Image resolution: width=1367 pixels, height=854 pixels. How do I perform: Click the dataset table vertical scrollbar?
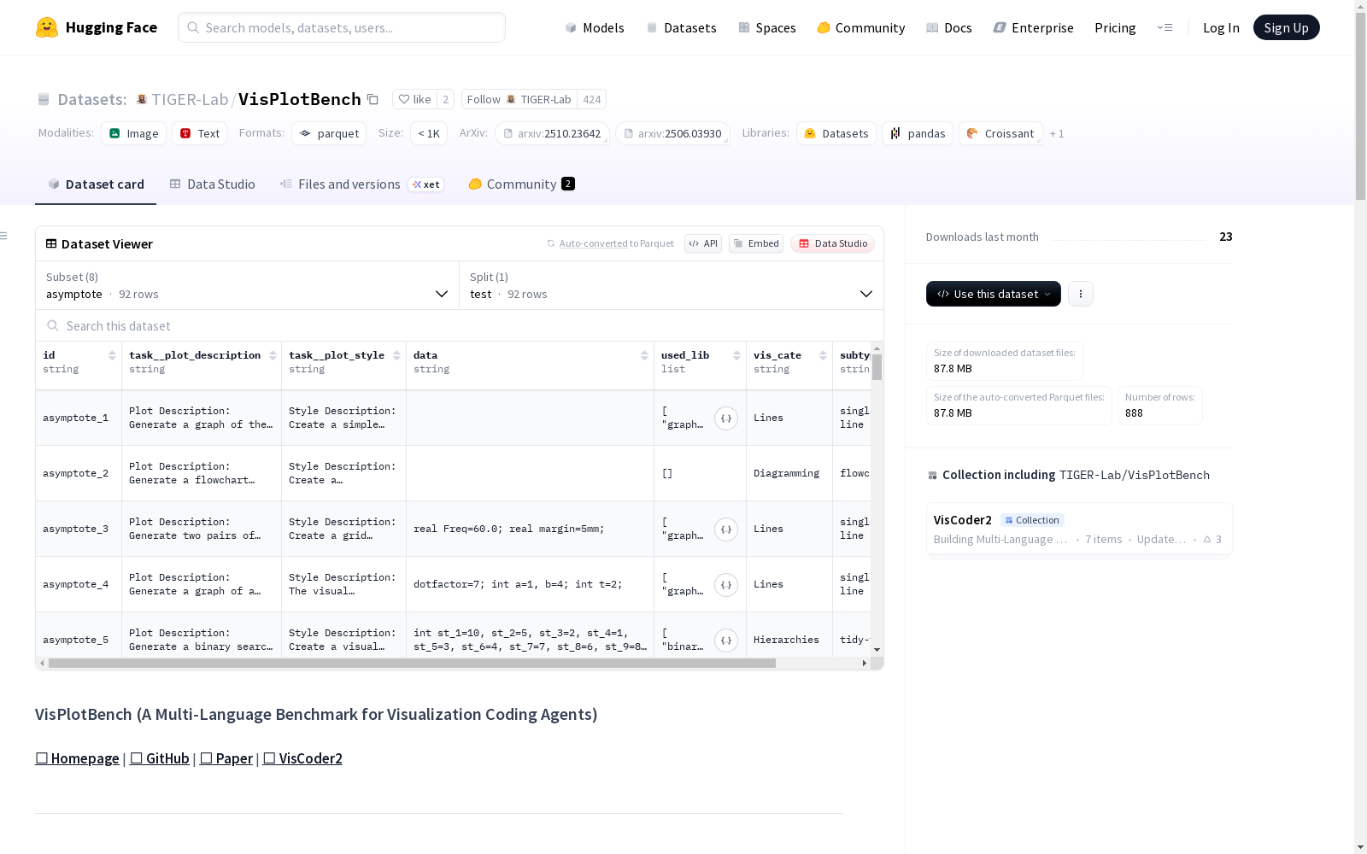(x=877, y=367)
